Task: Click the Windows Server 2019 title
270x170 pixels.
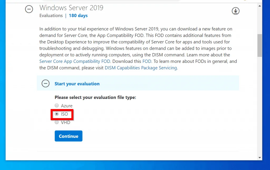Action: tap(71, 8)
